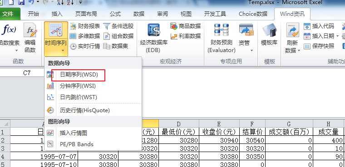Expand the 时间序列 dropdown arrow
Viewport: 345px width, 167px height.
tap(63, 51)
